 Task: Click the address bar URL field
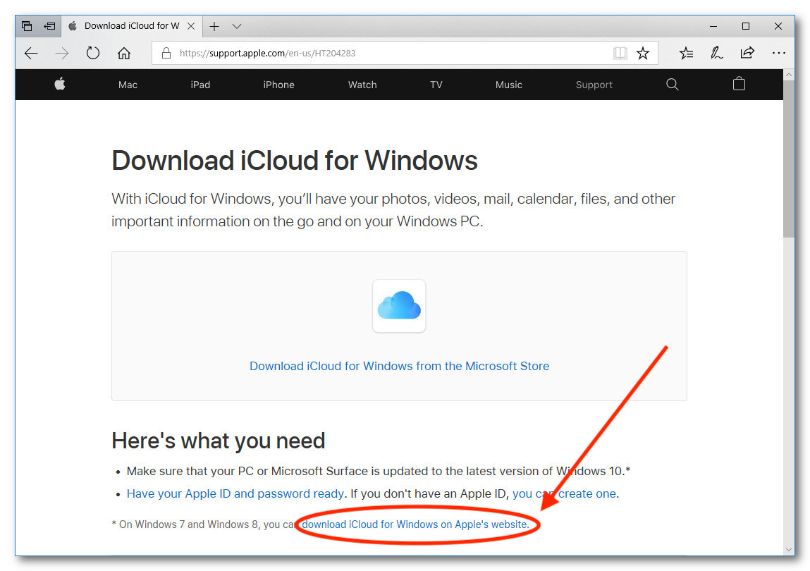[x=388, y=53]
